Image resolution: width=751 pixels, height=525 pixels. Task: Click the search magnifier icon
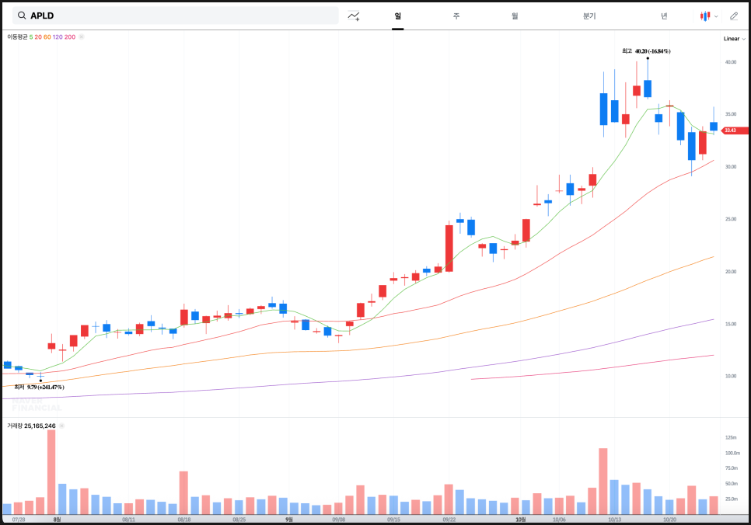pos(22,16)
